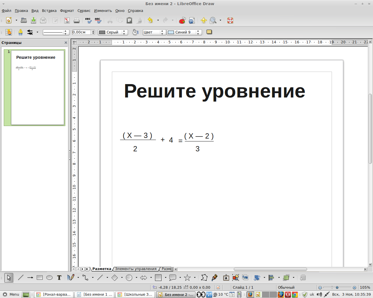Select the Ellipse drawing tool
The height and width of the screenshot is (298, 373).
click(50, 278)
